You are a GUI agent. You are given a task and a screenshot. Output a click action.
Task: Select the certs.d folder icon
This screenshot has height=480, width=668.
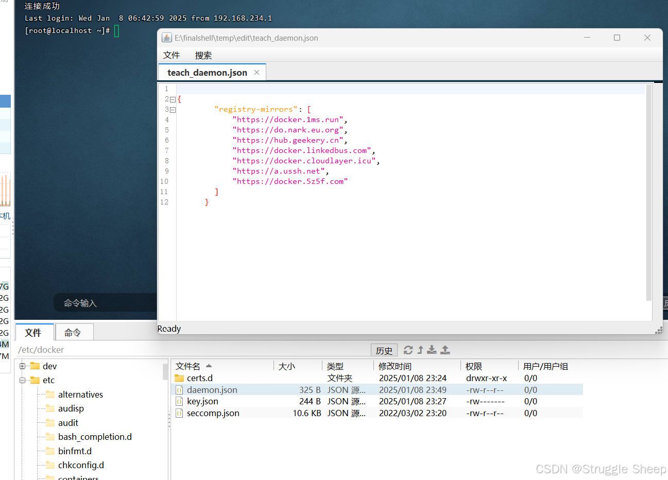click(179, 378)
